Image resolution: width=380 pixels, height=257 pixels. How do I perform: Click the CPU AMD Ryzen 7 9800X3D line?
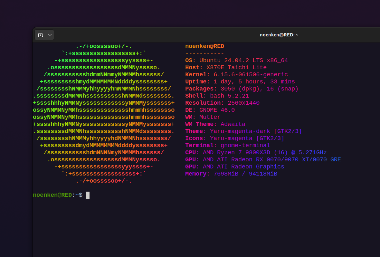tap(256, 153)
